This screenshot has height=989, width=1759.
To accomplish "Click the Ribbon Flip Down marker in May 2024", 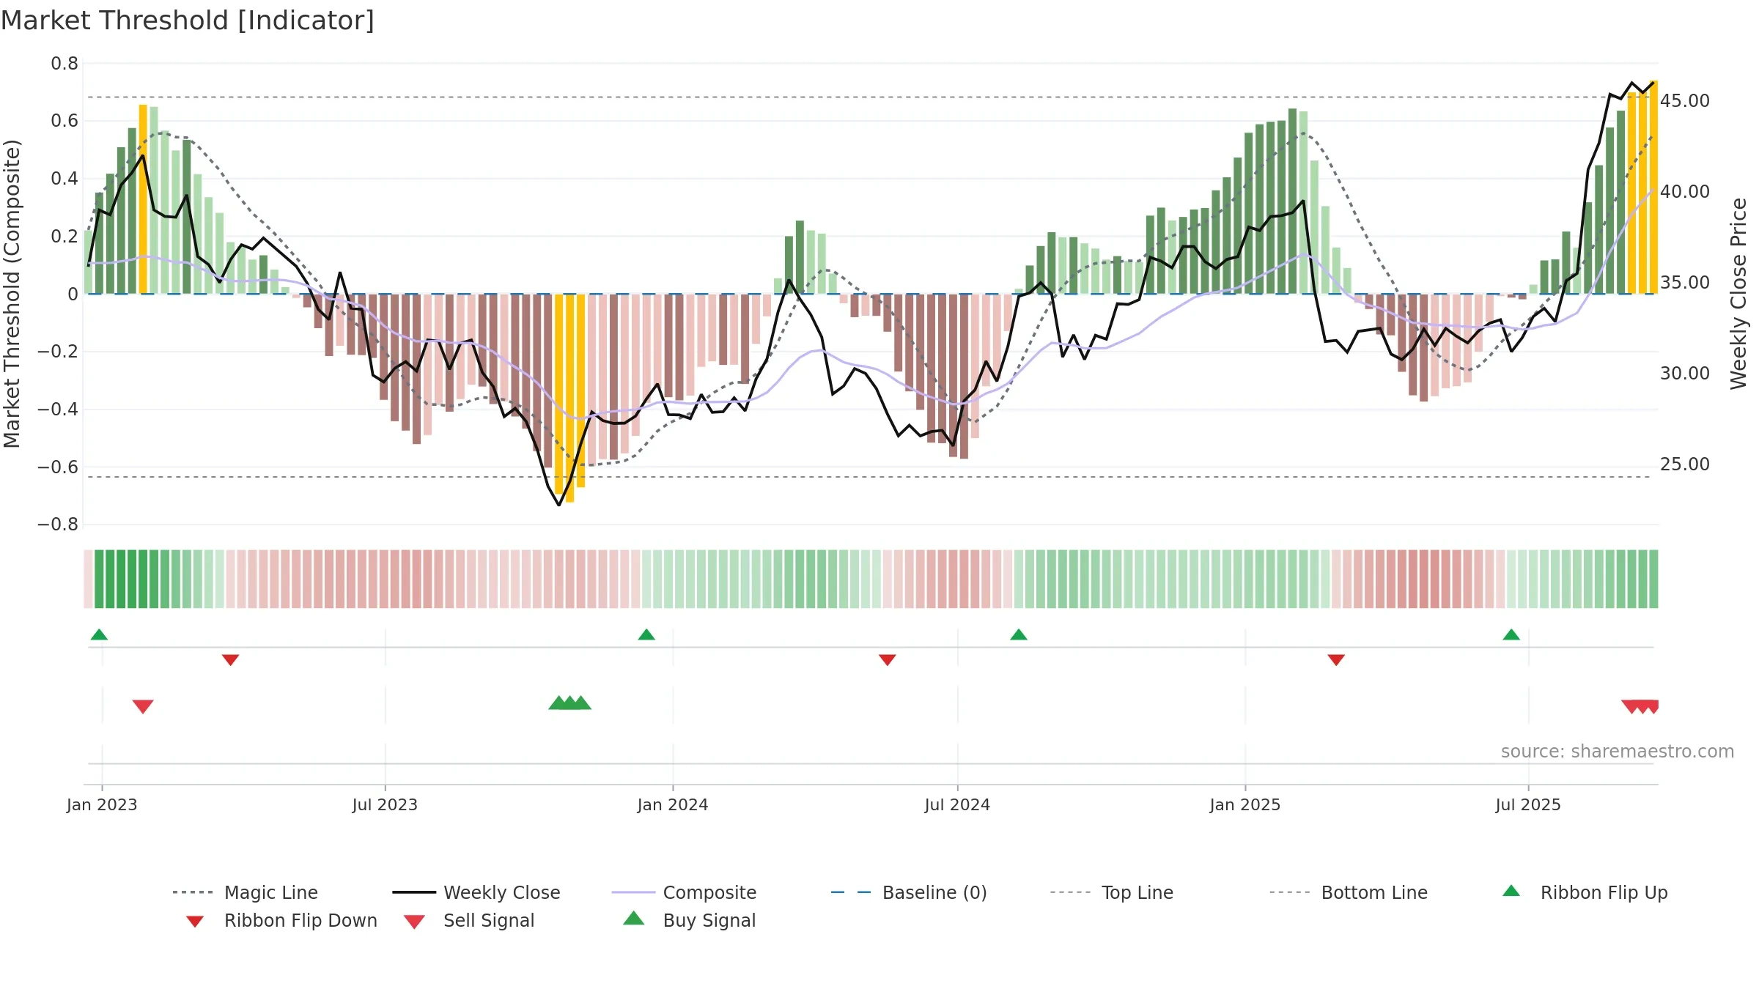I will [x=888, y=660].
